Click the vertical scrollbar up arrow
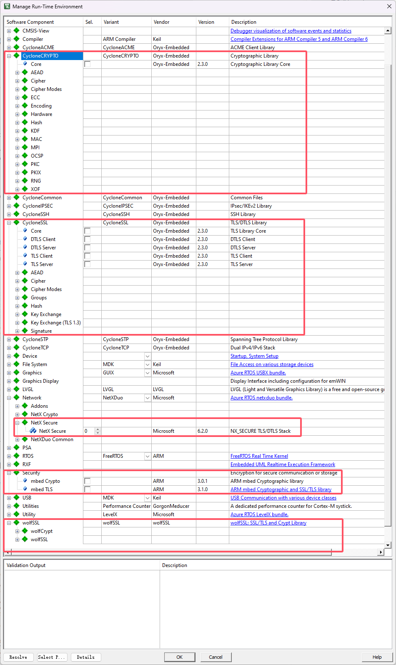Image resolution: width=396 pixels, height=665 pixels. (388, 30)
